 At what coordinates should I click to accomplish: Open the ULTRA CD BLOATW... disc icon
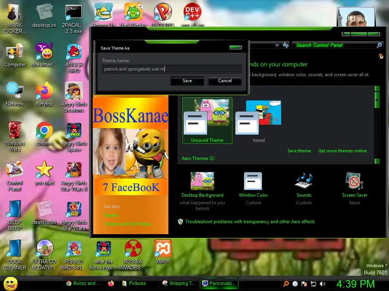[x=44, y=255]
